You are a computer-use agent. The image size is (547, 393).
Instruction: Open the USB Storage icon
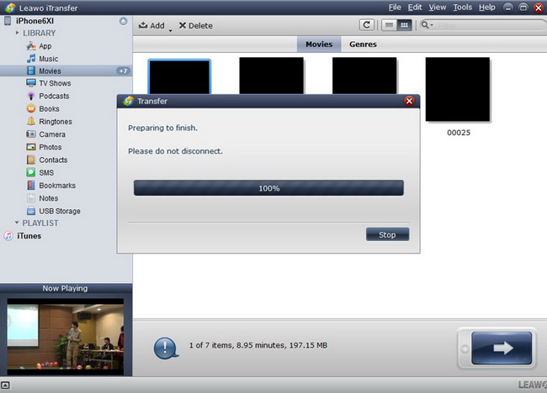[x=31, y=211]
